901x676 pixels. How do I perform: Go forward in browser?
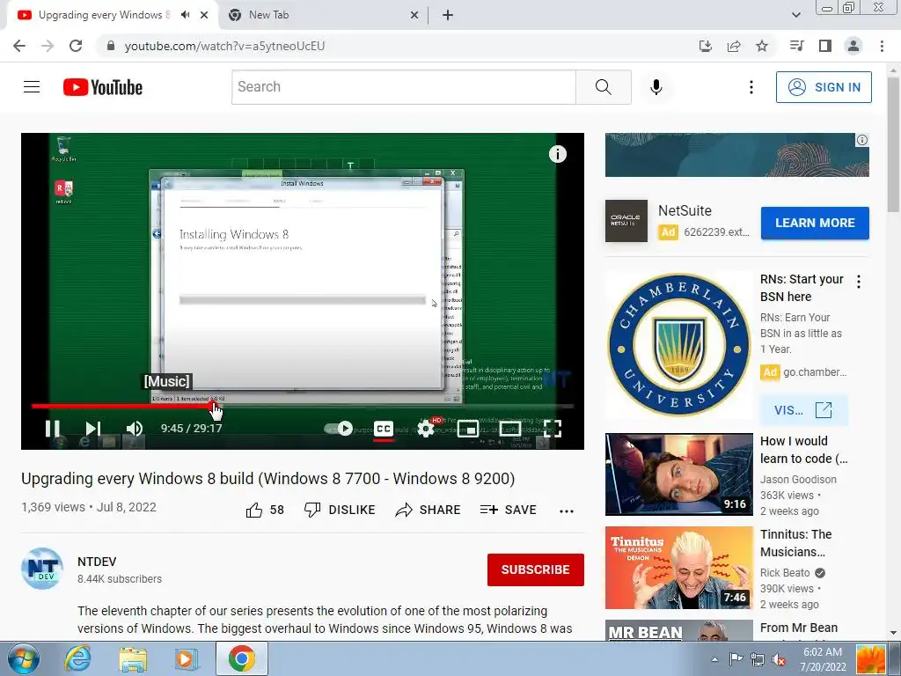coord(48,46)
